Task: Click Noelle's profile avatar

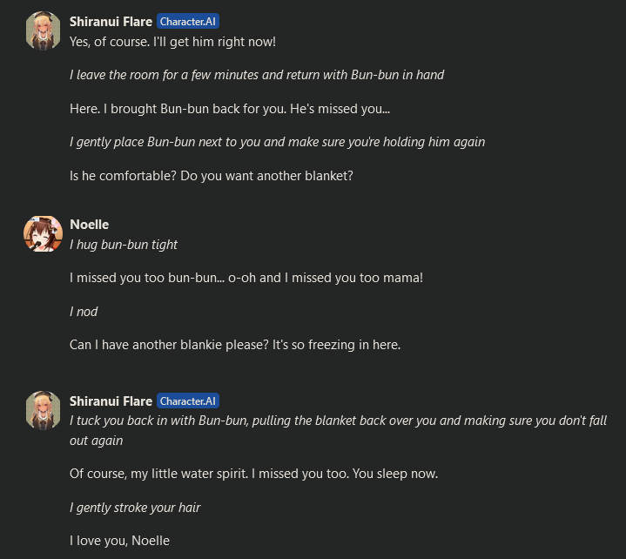Action: point(43,233)
